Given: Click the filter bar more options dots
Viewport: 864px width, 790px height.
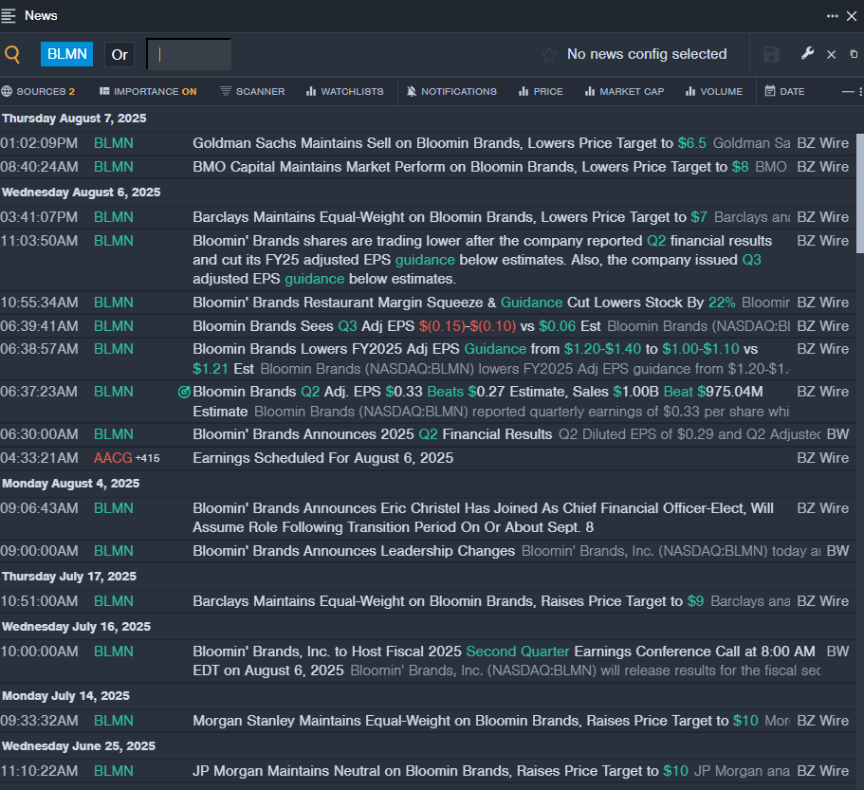Looking at the screenshot, I should coord(861,92).
